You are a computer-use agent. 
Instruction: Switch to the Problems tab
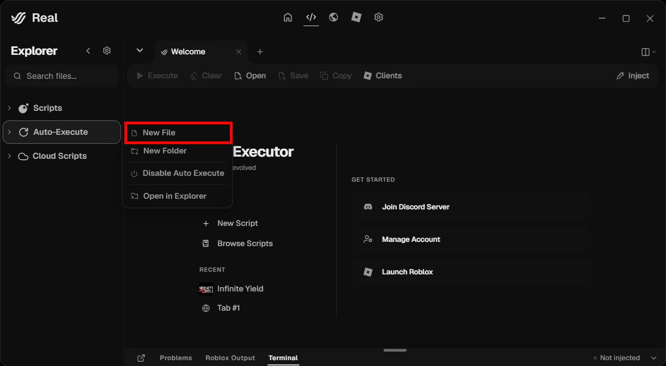click(x=176, y=358)
